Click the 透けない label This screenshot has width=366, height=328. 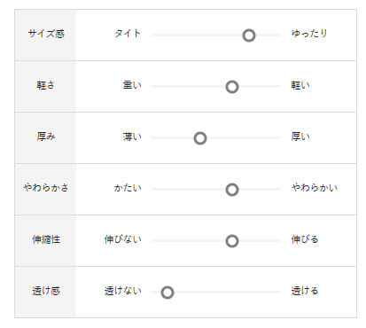[122, 291]
